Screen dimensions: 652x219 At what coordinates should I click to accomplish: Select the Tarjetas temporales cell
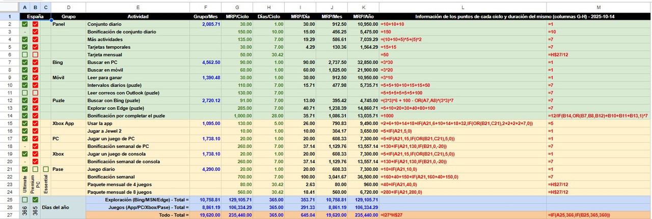138,47
